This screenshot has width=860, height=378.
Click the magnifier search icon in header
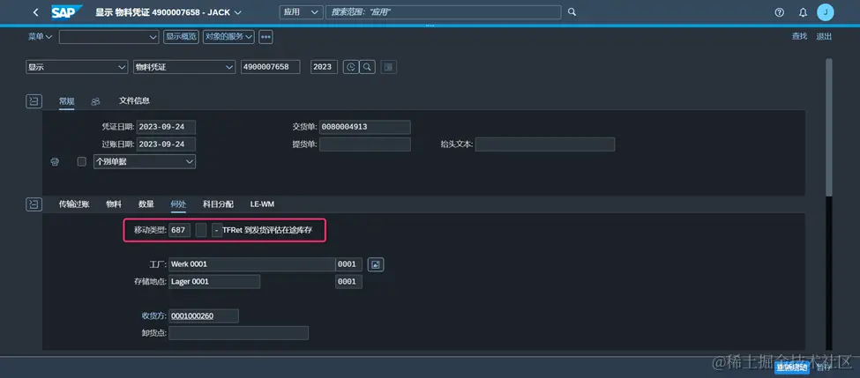572,12
